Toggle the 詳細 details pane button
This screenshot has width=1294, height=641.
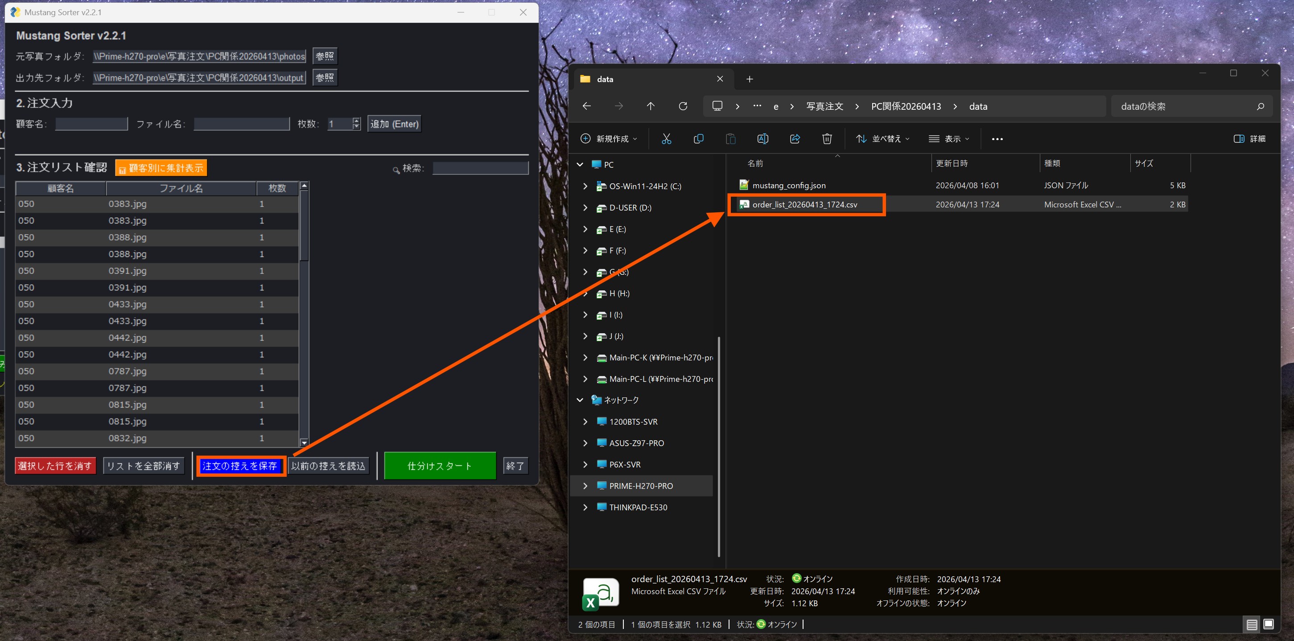[x=1250, y=139]
